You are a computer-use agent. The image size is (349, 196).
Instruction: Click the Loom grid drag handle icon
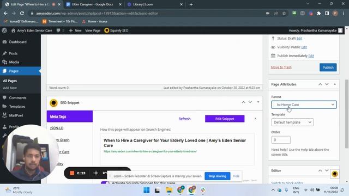(x=95, y=173)
